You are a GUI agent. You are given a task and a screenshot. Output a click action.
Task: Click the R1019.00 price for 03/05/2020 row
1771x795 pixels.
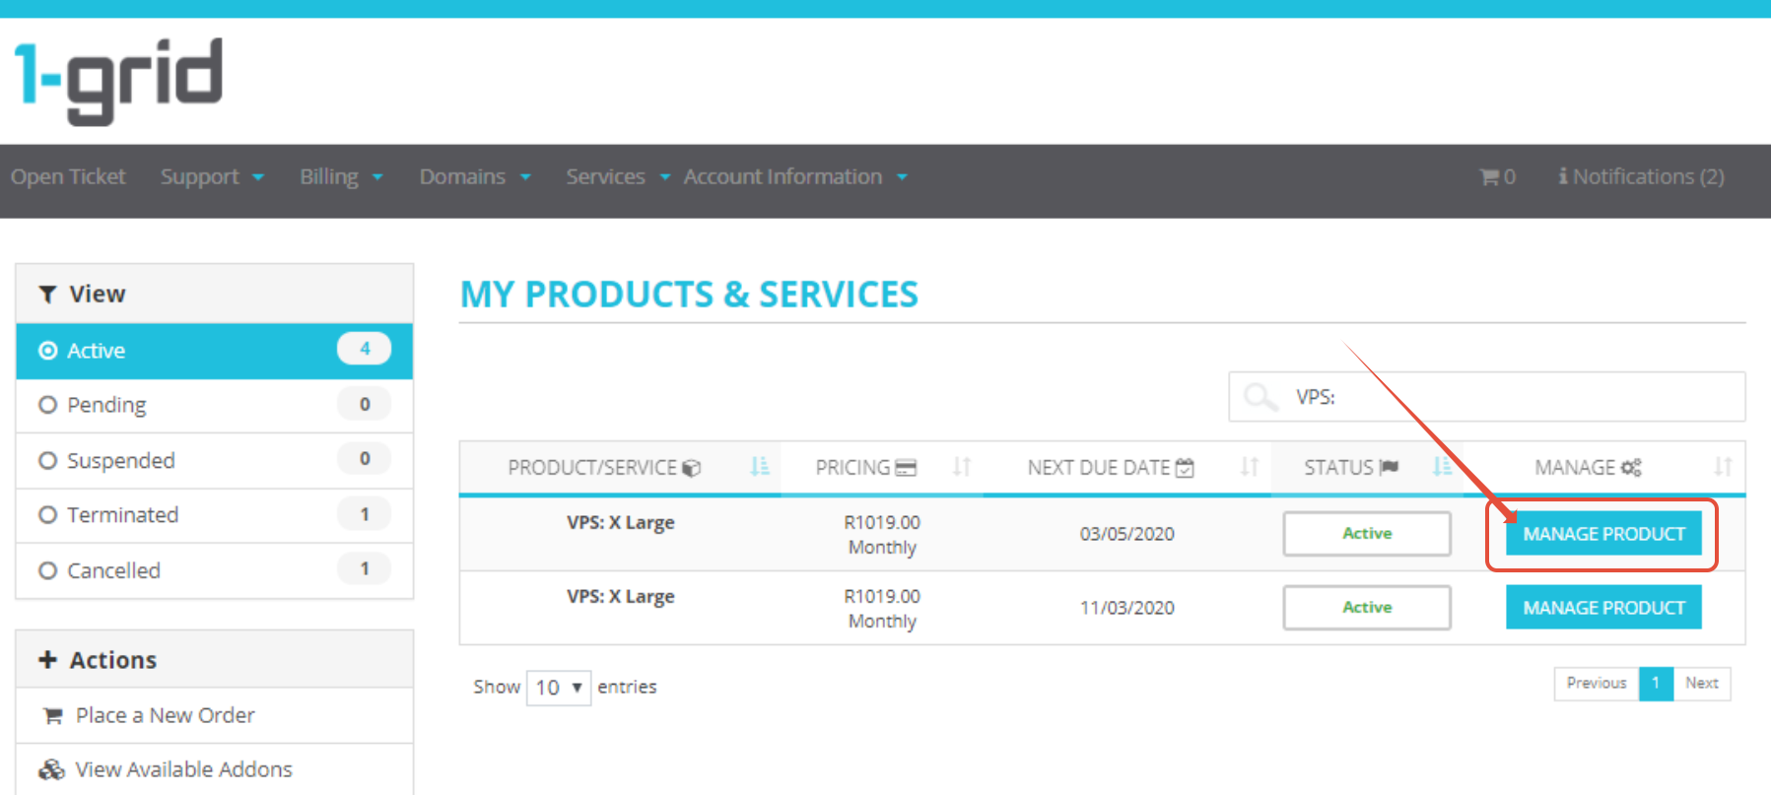coord(882,523)
